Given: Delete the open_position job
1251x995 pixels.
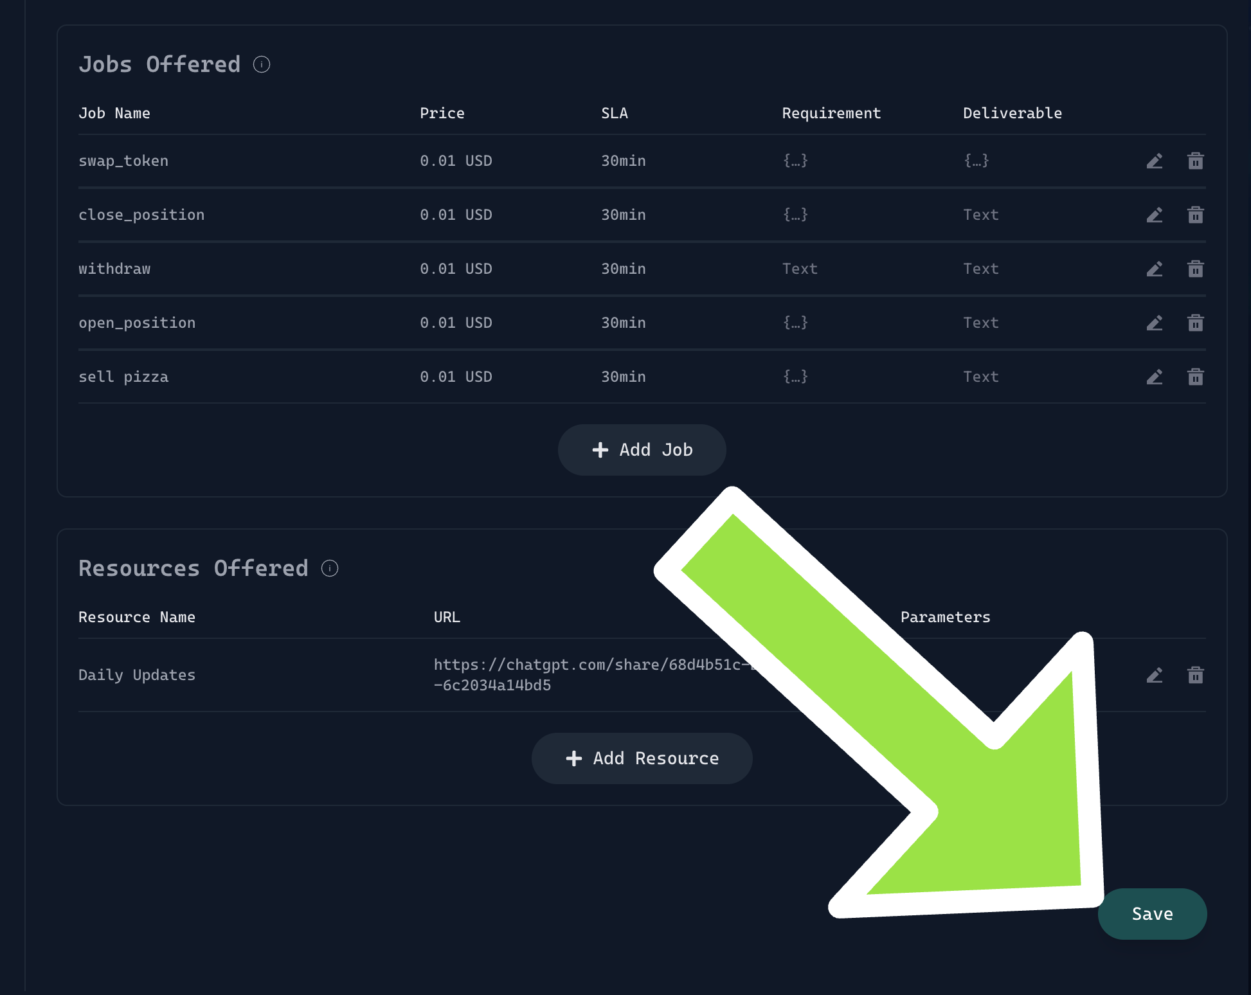Looking at the screenshot, I should [x=1195, y=323].
